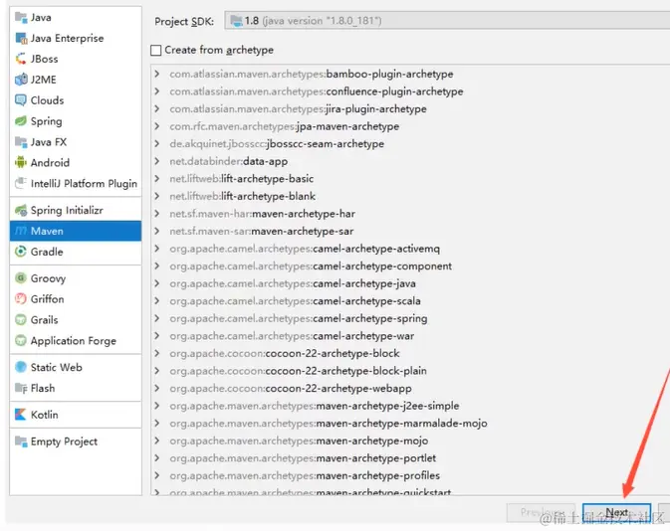The width and height of the screenshot is (670, 531).
Task: Select camel-archetype-spring row
Action: [299, 318]
